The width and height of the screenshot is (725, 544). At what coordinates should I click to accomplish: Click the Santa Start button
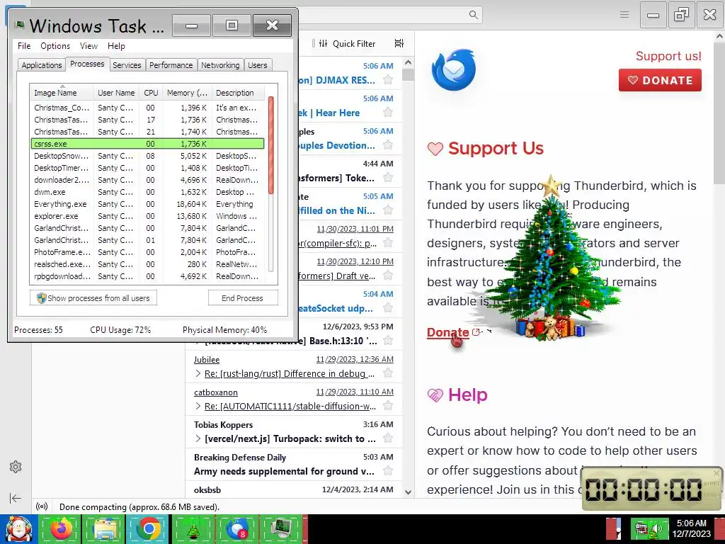[x=18, y=528]
